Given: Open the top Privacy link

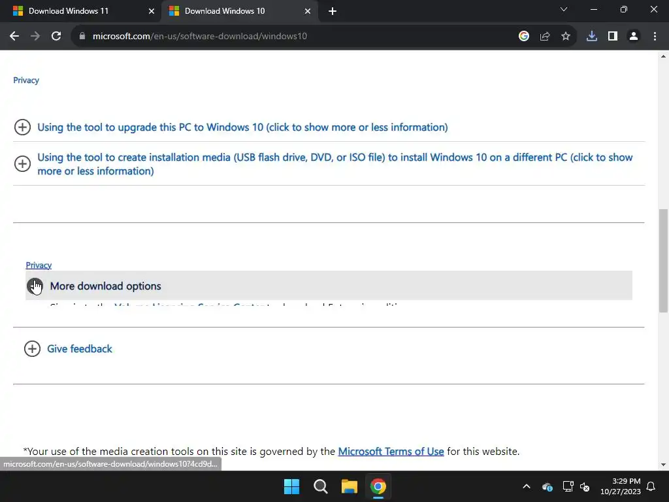Looking at the screenshot, I should (26, 80).
